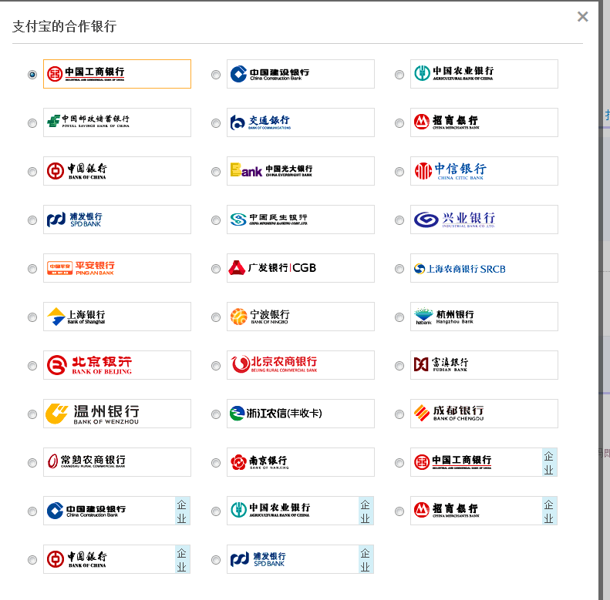Select radio beside personal 中国建设银行
The height and width of the screenshot is (600, 610).
(x=216, y=75)
